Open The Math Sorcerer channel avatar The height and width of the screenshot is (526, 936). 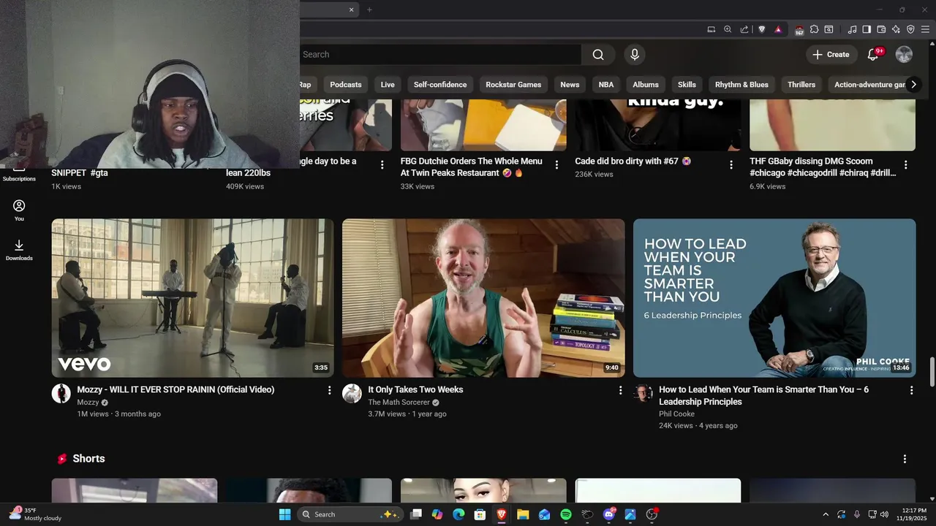(x=352, y=393)
